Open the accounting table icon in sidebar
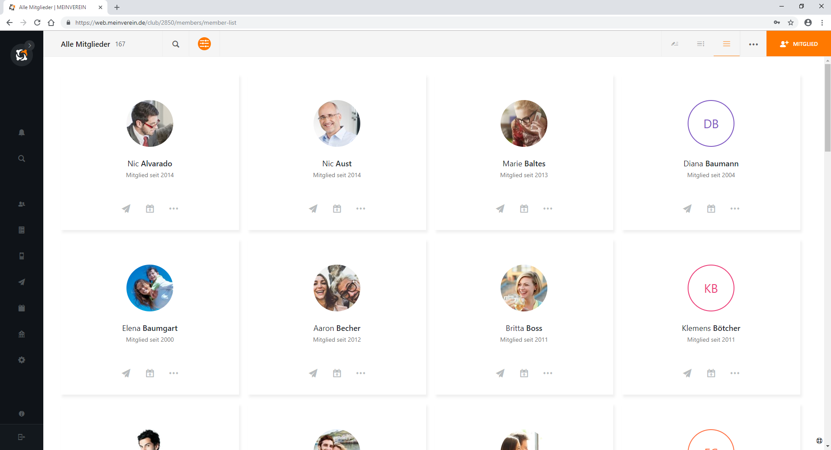This screenshot has height=450, width=831. click(x=22, y=230)
